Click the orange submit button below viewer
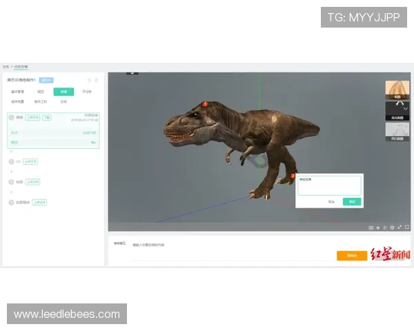The image size is (414, 331). tap(352, 255)
